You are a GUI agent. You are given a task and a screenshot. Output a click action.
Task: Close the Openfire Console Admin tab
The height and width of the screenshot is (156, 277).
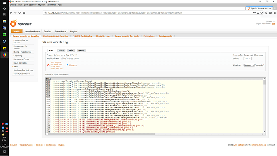[270, 8]
